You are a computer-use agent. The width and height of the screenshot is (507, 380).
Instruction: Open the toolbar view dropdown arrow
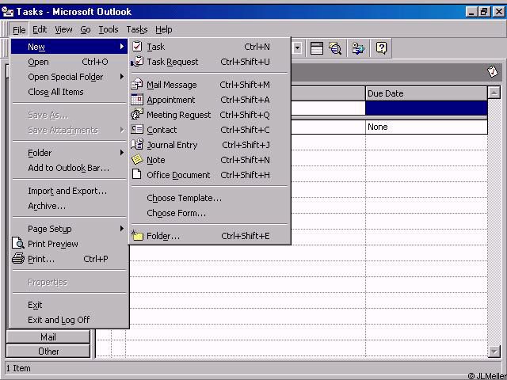pos(298,48)
